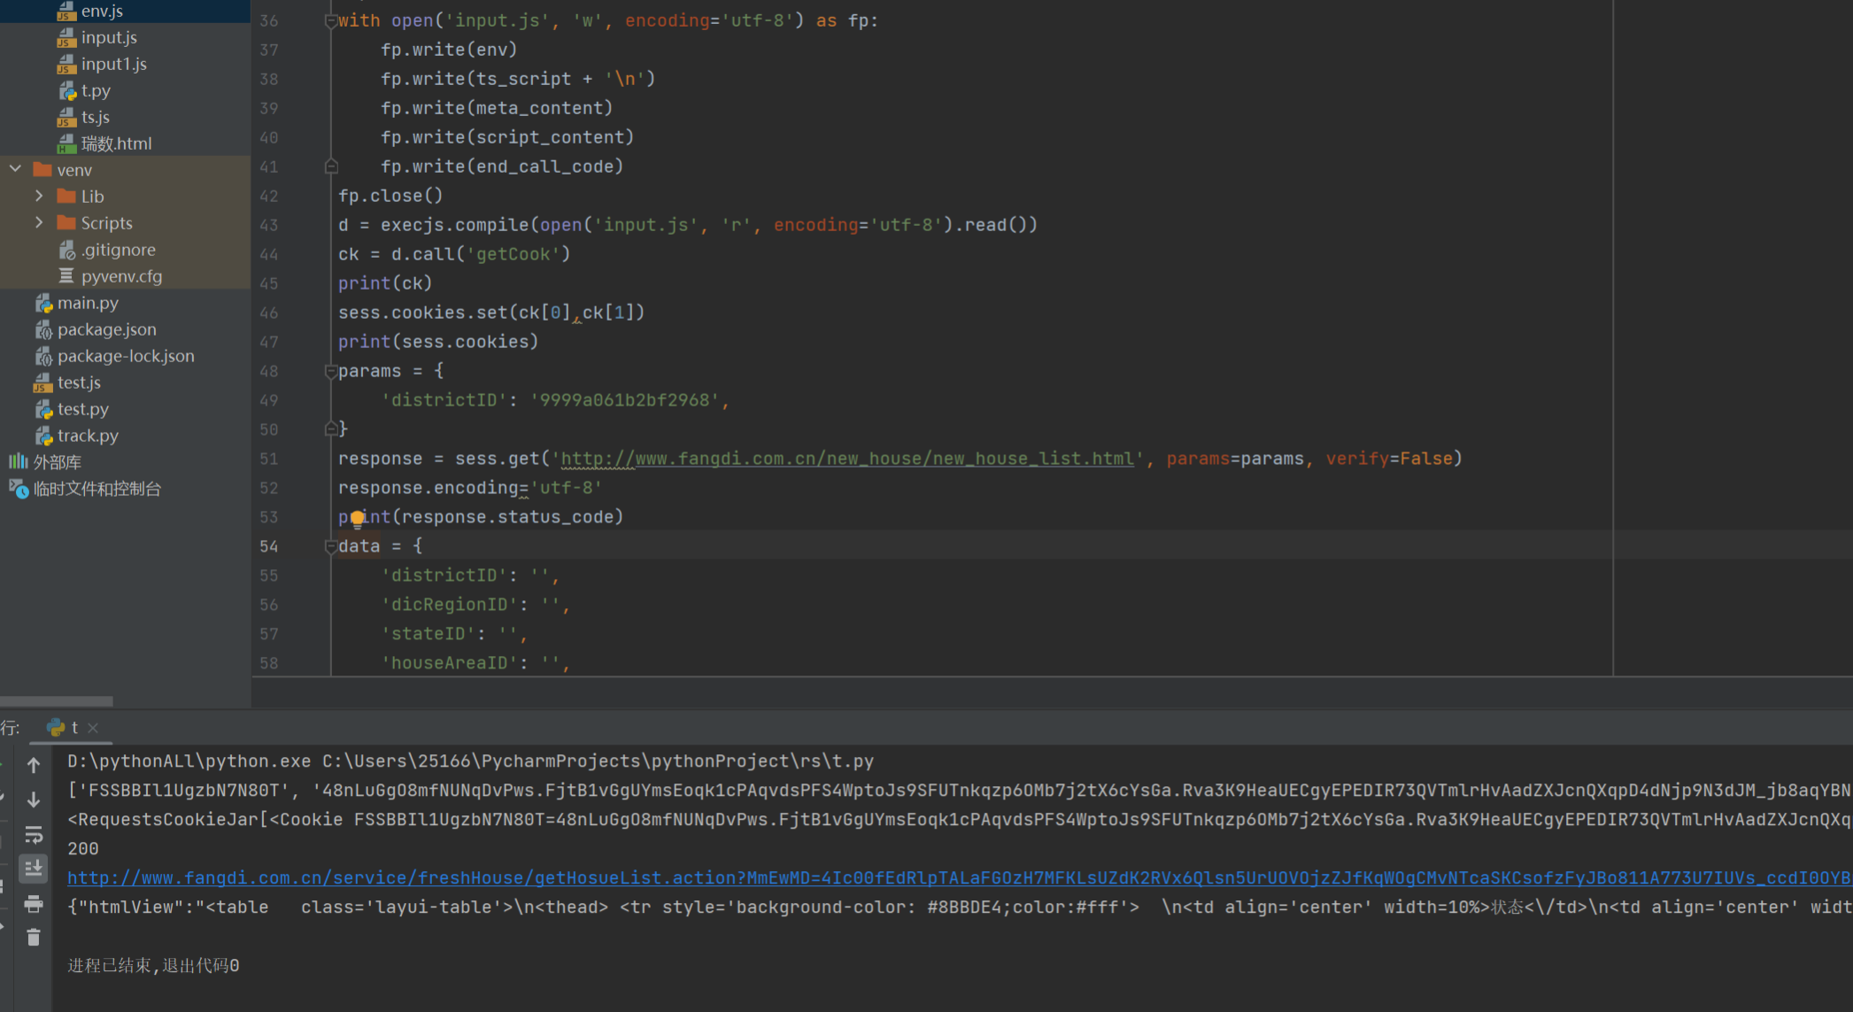Collapse the venv folder
Screen dimensions: 1853x1012
(x=16, y=169)
